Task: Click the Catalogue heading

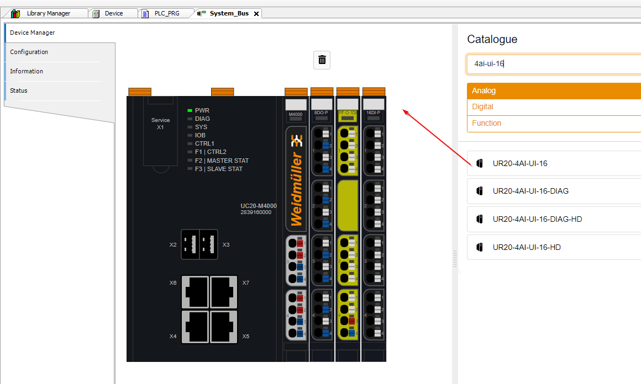Action: [492, 39]
